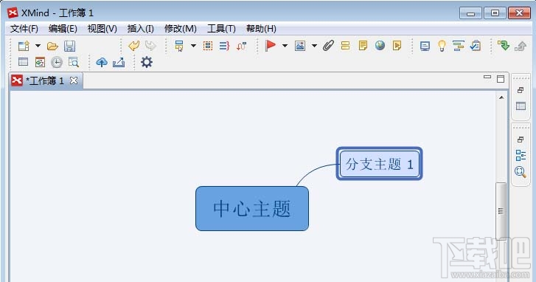Select the 分支主题 1 branch topic
This screenshot has height=282, width=536.
[x=380, y=164]
